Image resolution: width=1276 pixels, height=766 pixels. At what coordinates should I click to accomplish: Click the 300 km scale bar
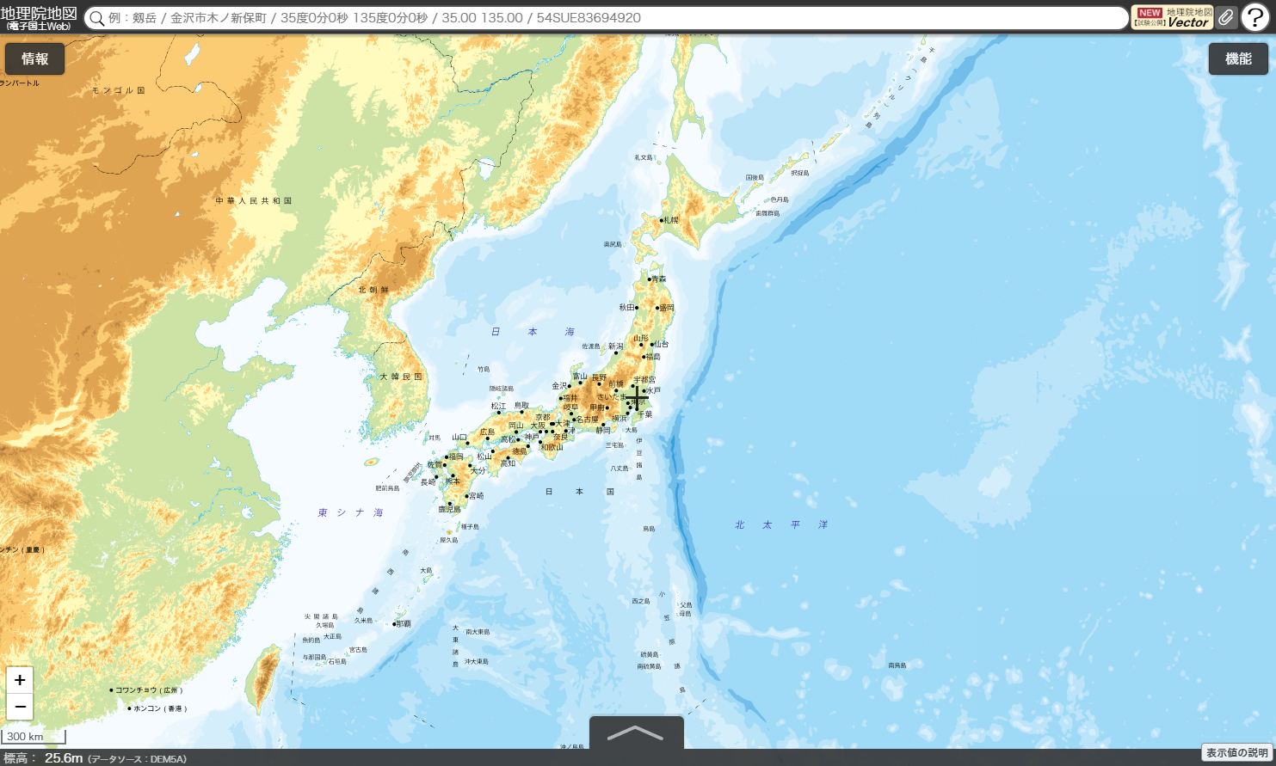tap(34, 737)
